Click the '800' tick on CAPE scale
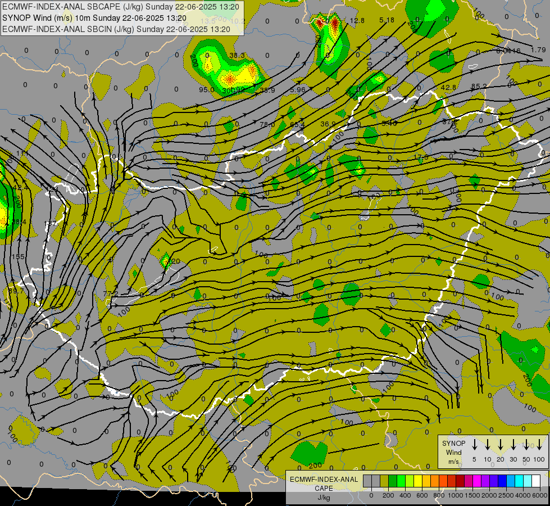The image size is (550, 506). tap(439, 495)
